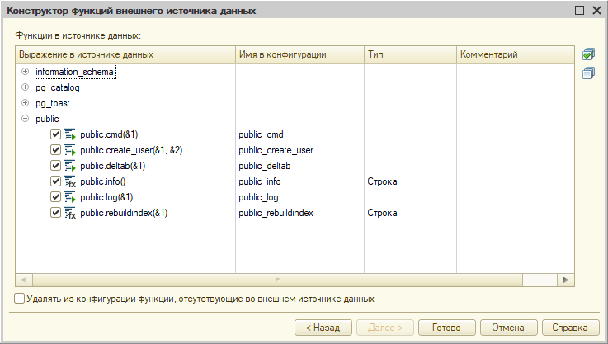
Task: Click the public.create_user procedure icon
Action: [x=70, y=150]
